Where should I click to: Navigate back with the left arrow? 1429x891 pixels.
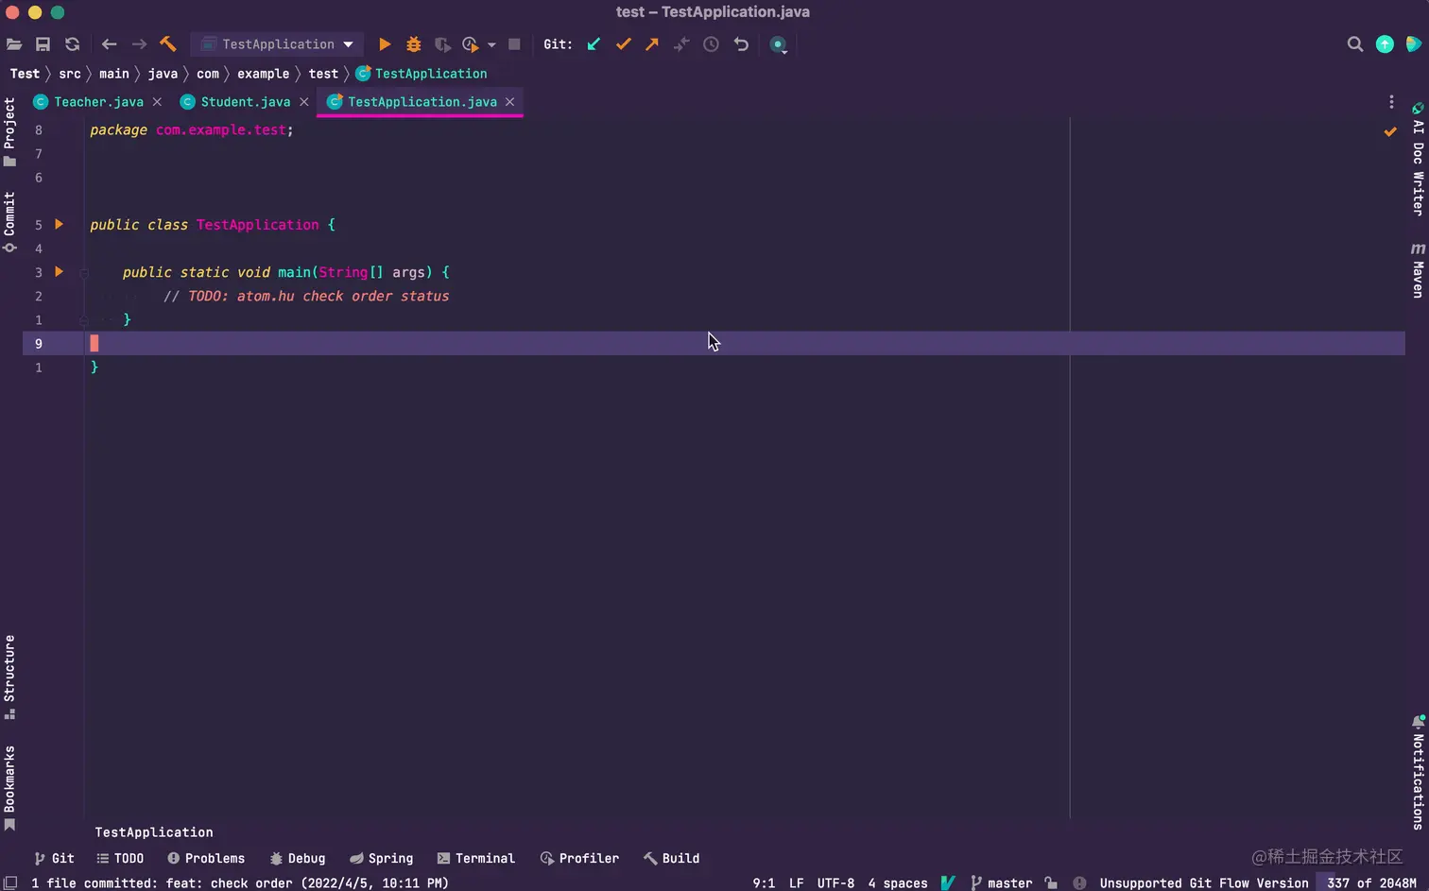(x=109, y=44)
